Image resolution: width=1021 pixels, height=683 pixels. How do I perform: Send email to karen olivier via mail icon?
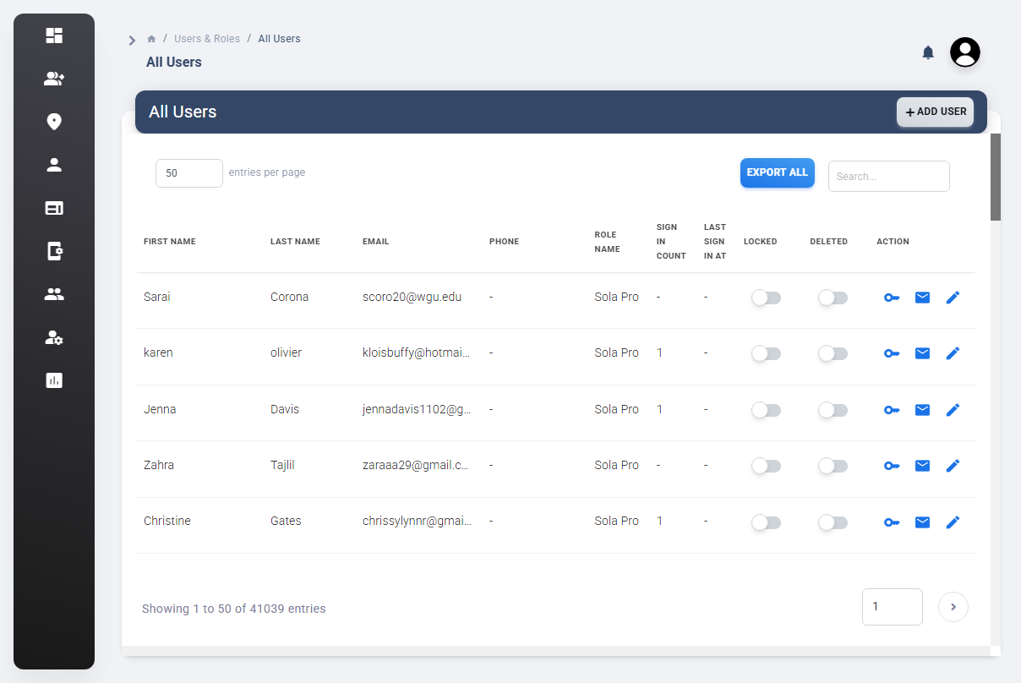tap(923, 353)
